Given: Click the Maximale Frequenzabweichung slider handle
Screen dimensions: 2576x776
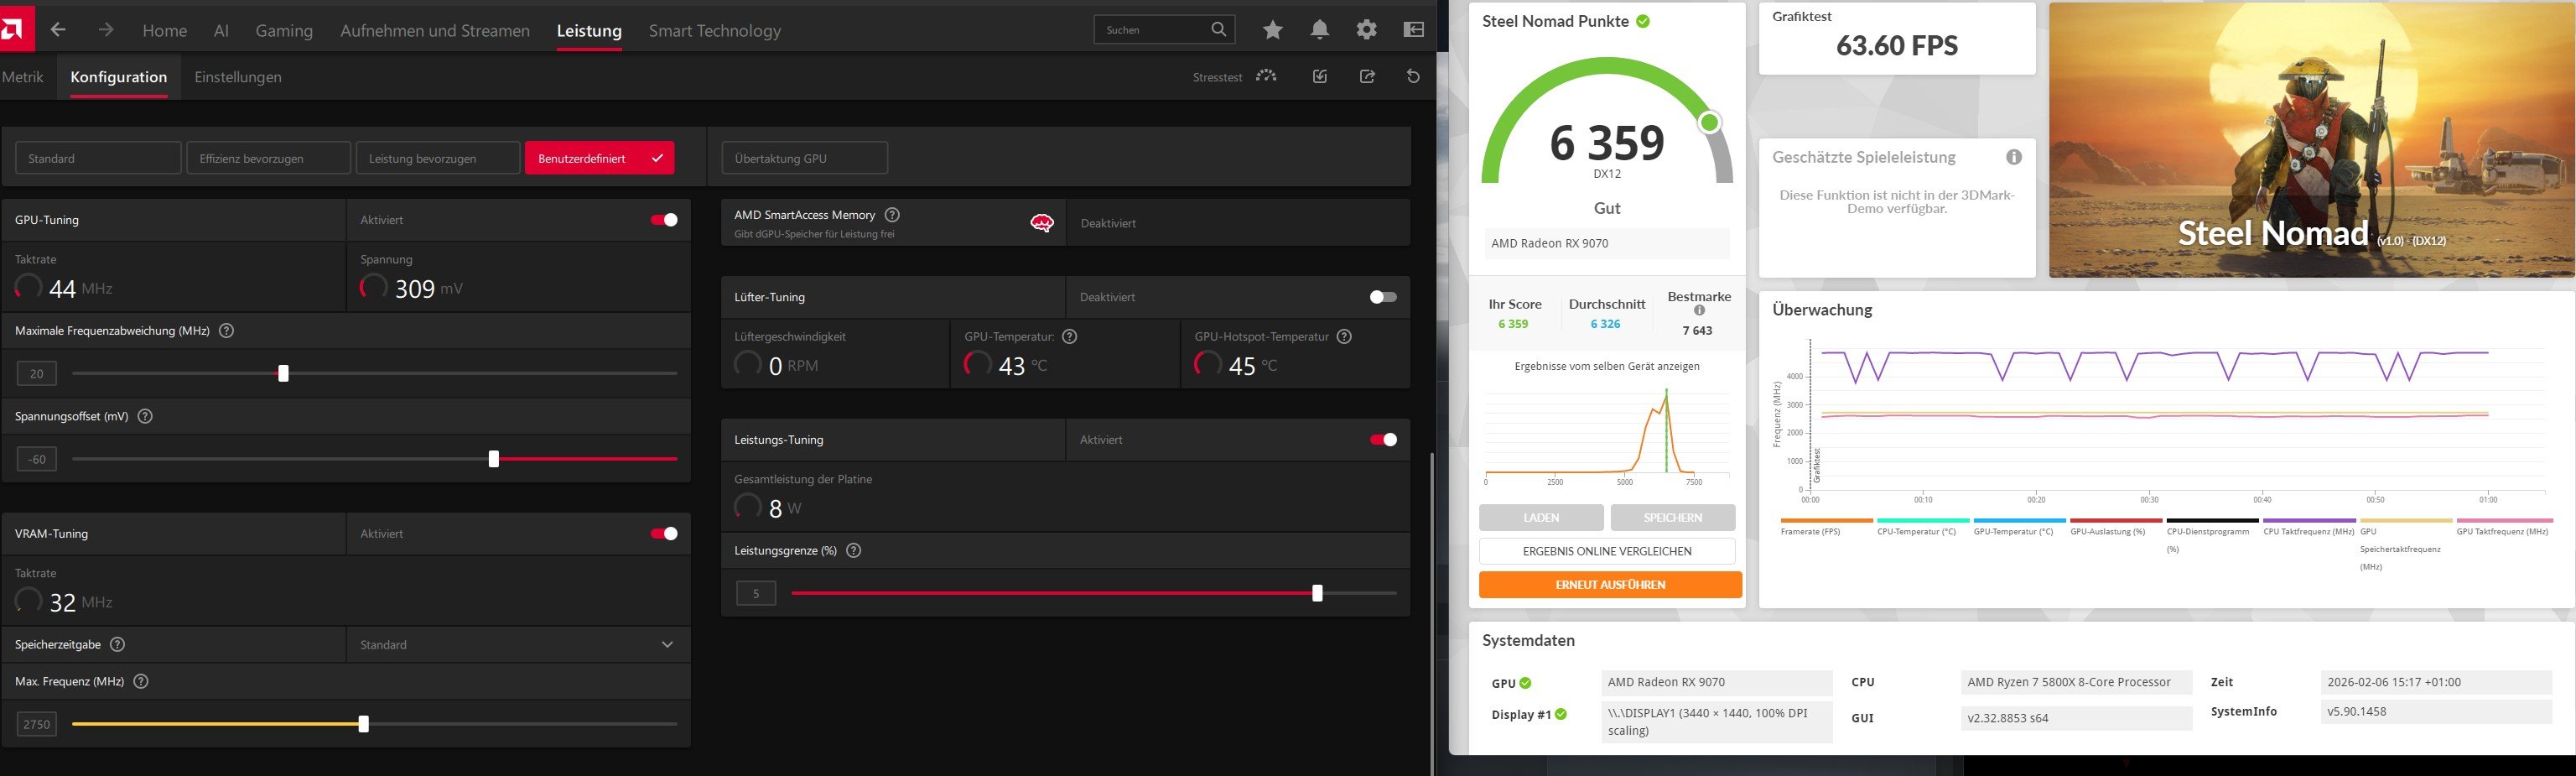Looking at the screenshot, I should (283, 373).
